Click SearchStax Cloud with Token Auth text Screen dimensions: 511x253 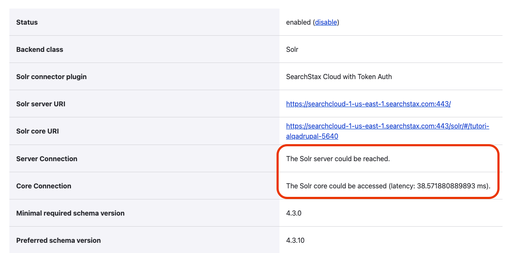pyautogui.click(x=339, y=77)
